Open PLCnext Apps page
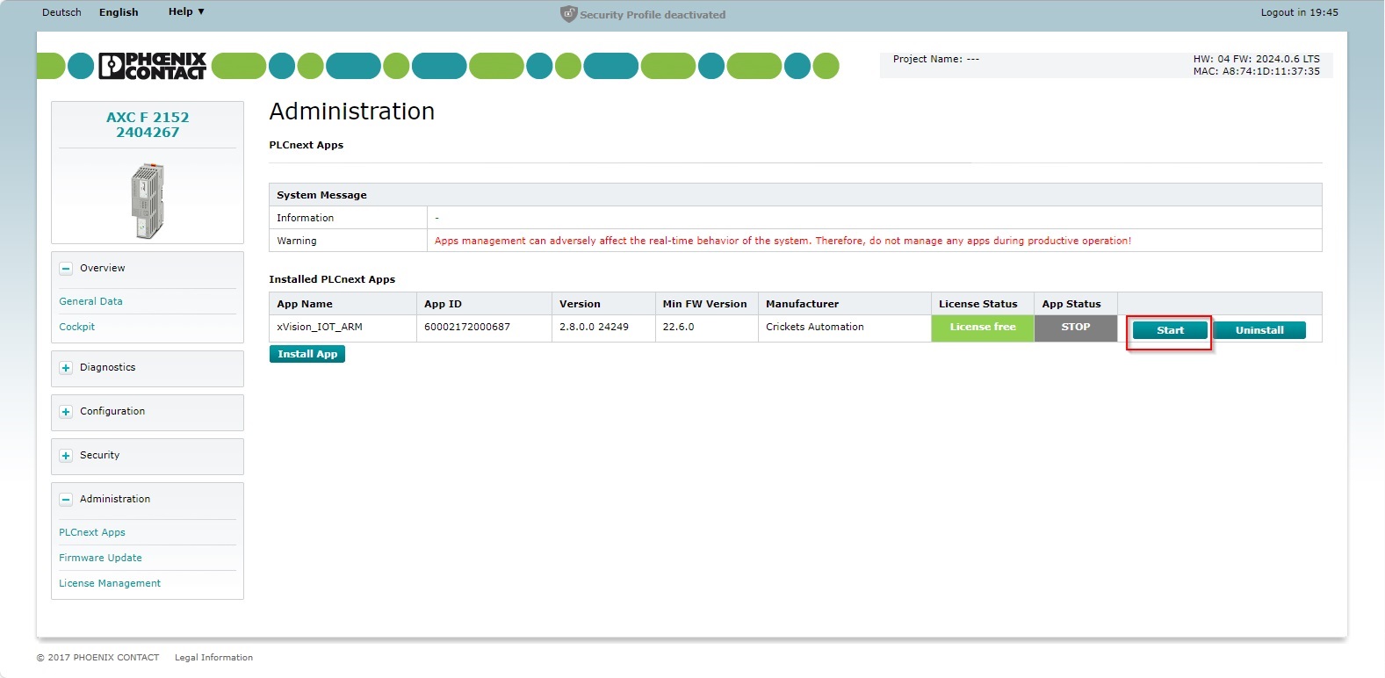This screenshot has height=678, width=1385. click(92, 532)
